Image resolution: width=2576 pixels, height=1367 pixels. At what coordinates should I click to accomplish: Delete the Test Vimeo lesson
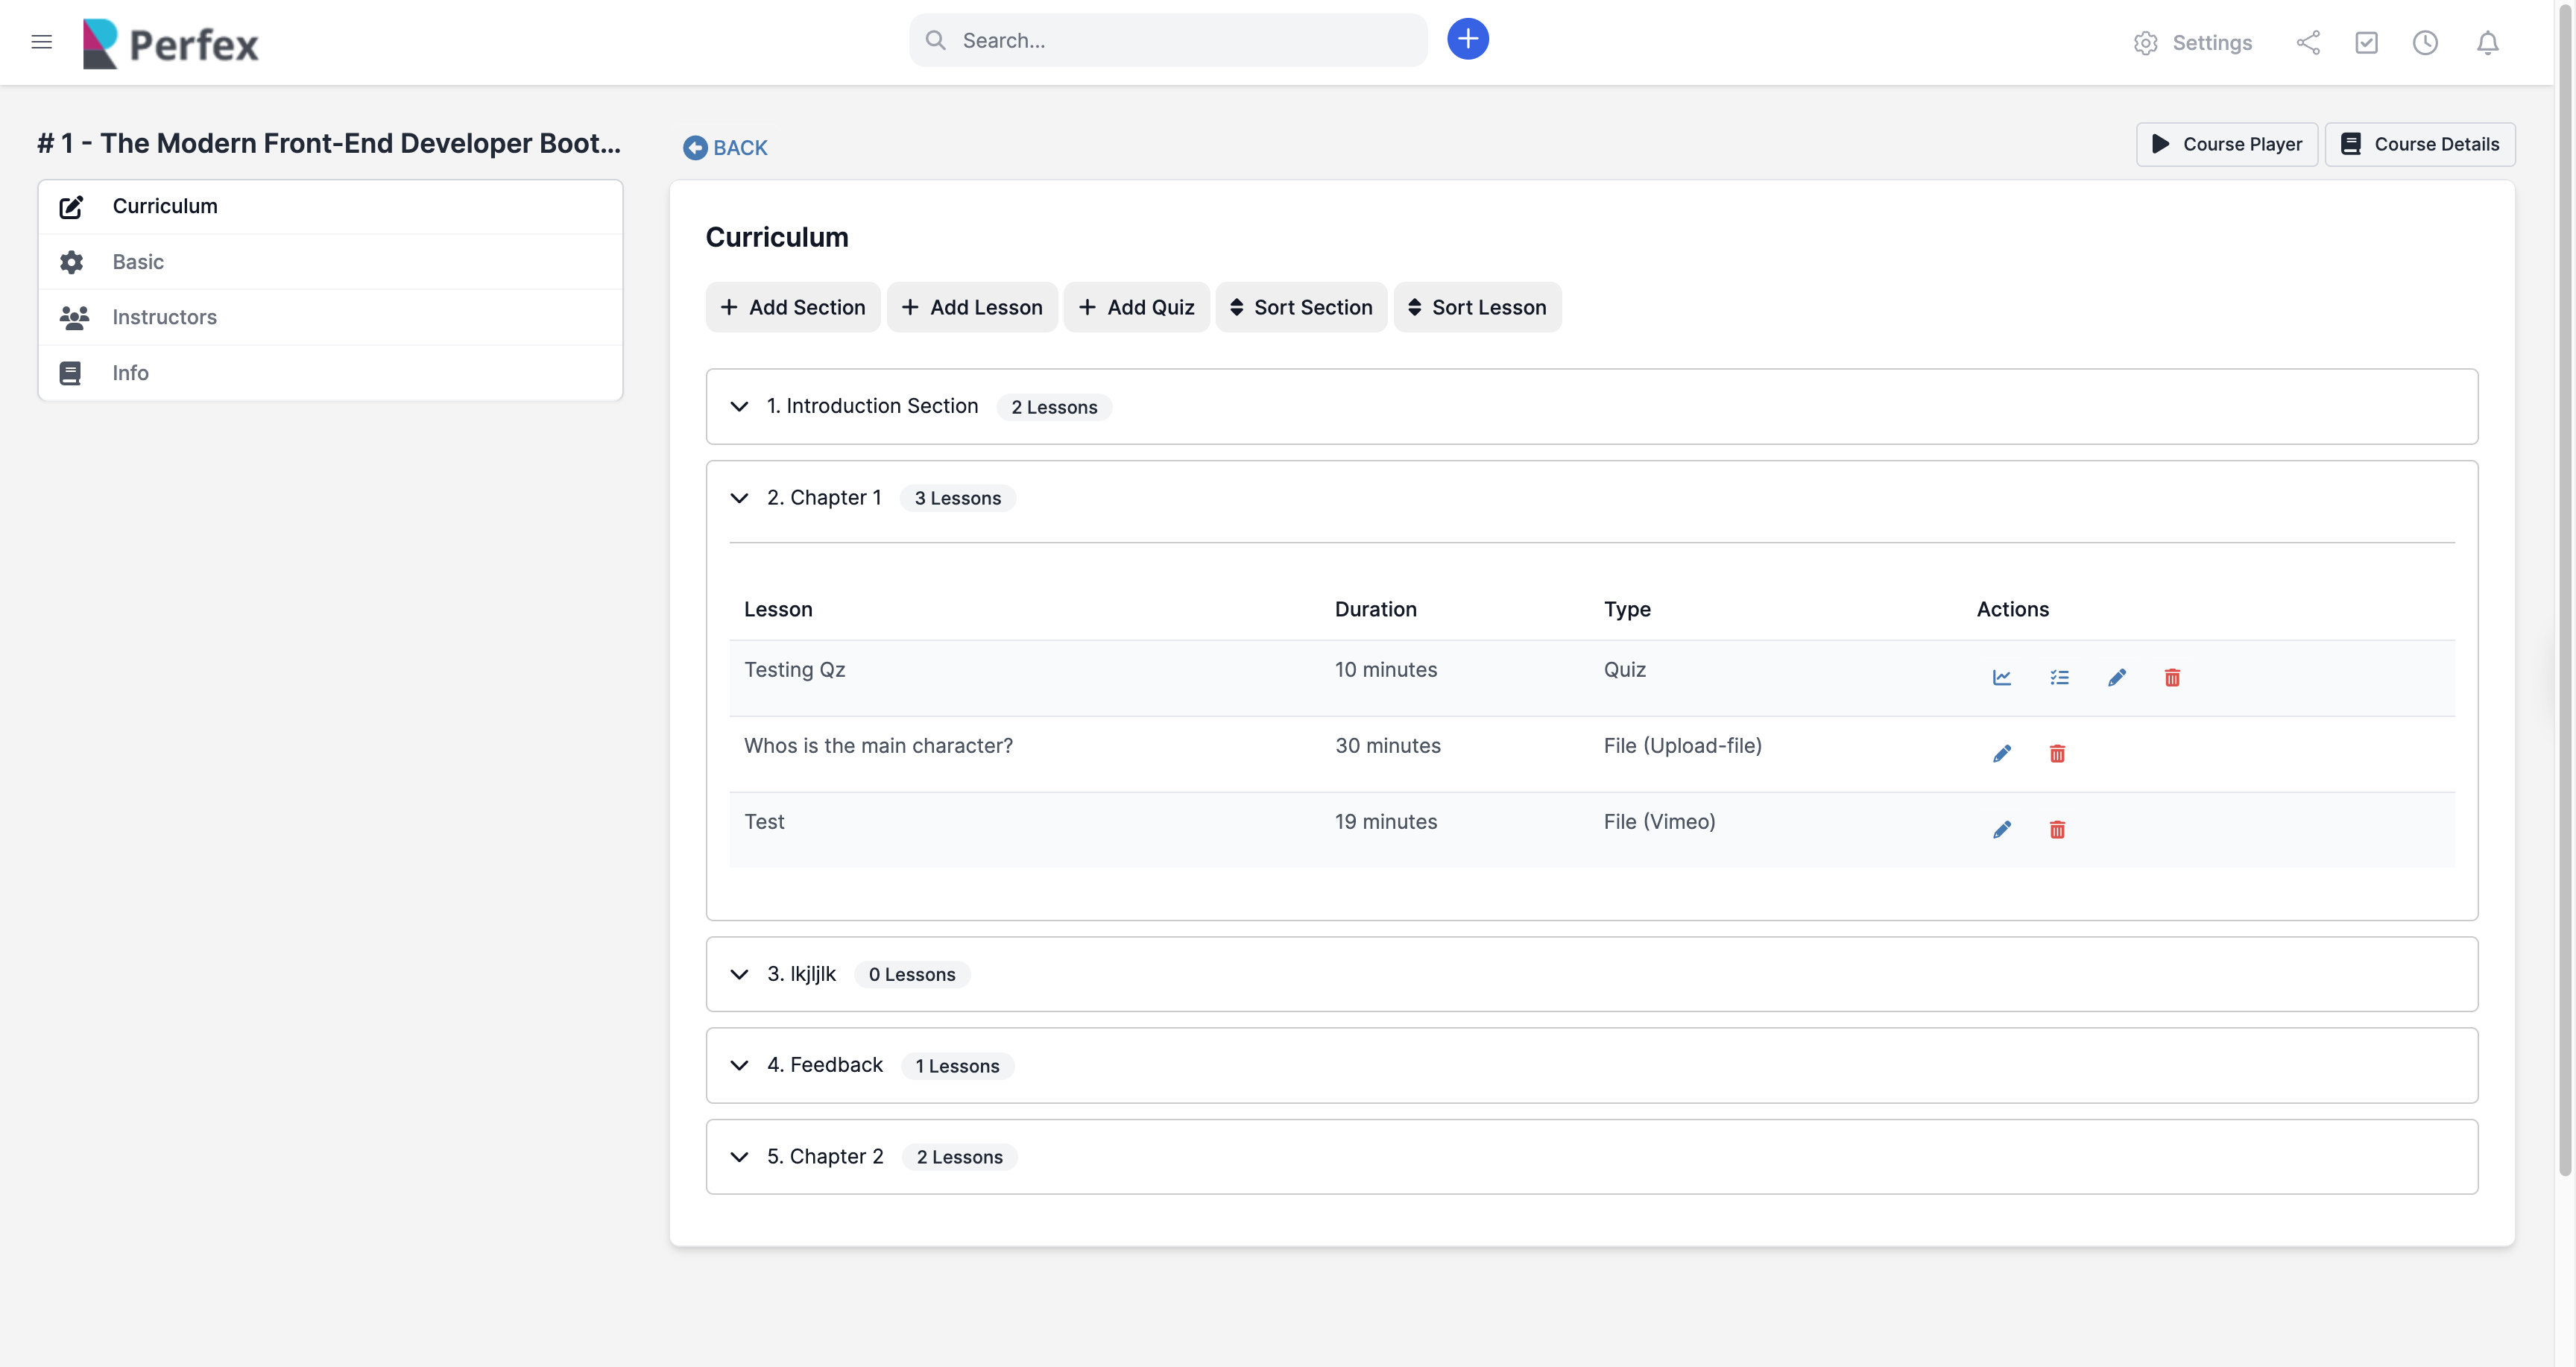click(x=2057, y=829)
